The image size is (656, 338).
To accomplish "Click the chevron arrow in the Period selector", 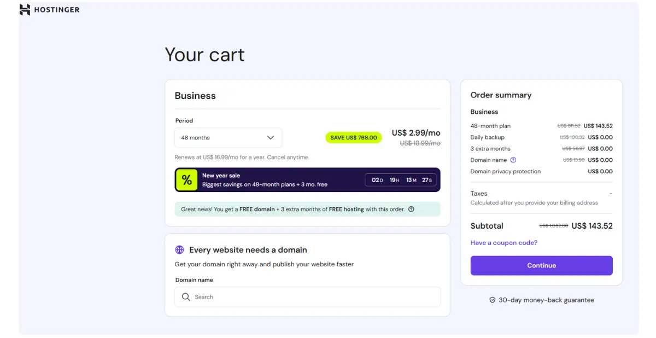I will pyautogui.click(x=270, y=137).
